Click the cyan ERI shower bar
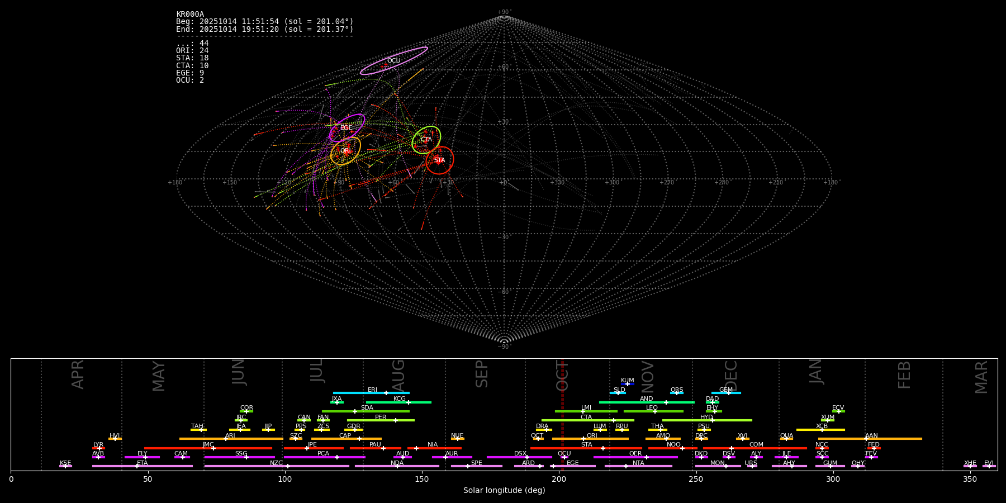The width and height of the screenshot is (1006, 503). pyautogui.click(x=371, y=393)
